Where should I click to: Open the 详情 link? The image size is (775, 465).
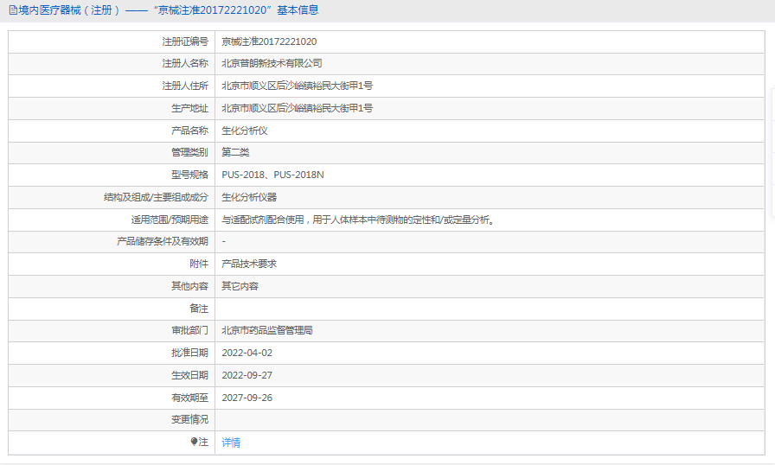pyautogui.click(x=231, y=443)
